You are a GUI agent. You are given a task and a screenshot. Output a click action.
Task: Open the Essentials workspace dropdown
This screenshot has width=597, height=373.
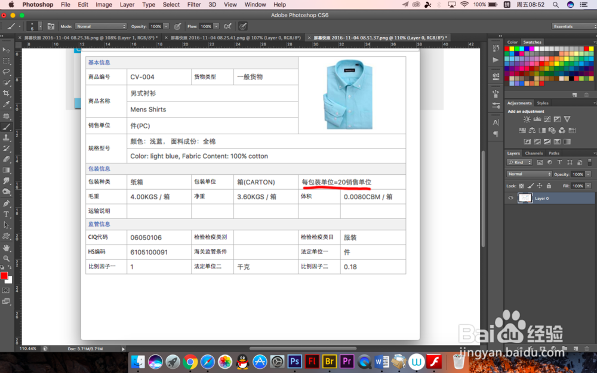(x=574, y=26)
